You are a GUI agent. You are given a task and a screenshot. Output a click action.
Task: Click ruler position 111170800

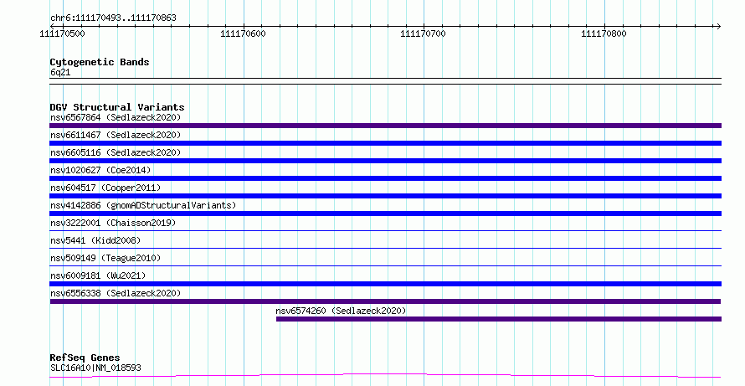tap(604, 33)
